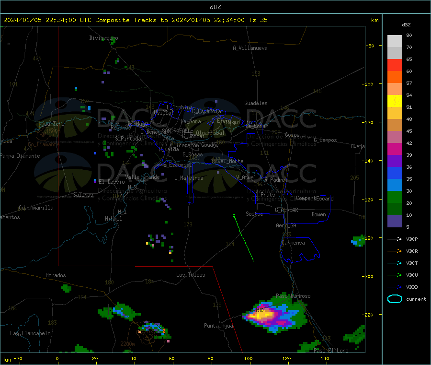Click the 100 km horizontal axis tick label

point(248,358)
